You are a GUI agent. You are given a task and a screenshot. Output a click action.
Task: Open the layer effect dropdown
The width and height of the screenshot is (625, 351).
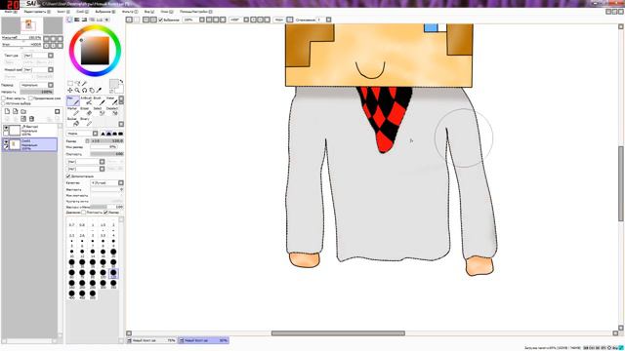51,69
